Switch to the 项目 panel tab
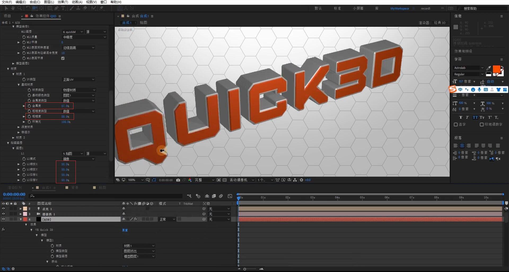Screen dimensions: 509x272 point(7,16)
